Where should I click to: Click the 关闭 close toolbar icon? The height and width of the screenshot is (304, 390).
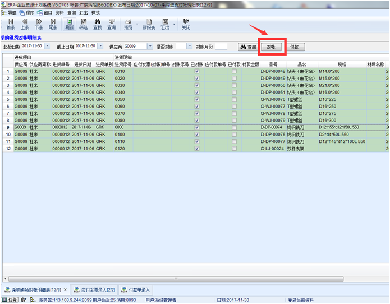186,24
